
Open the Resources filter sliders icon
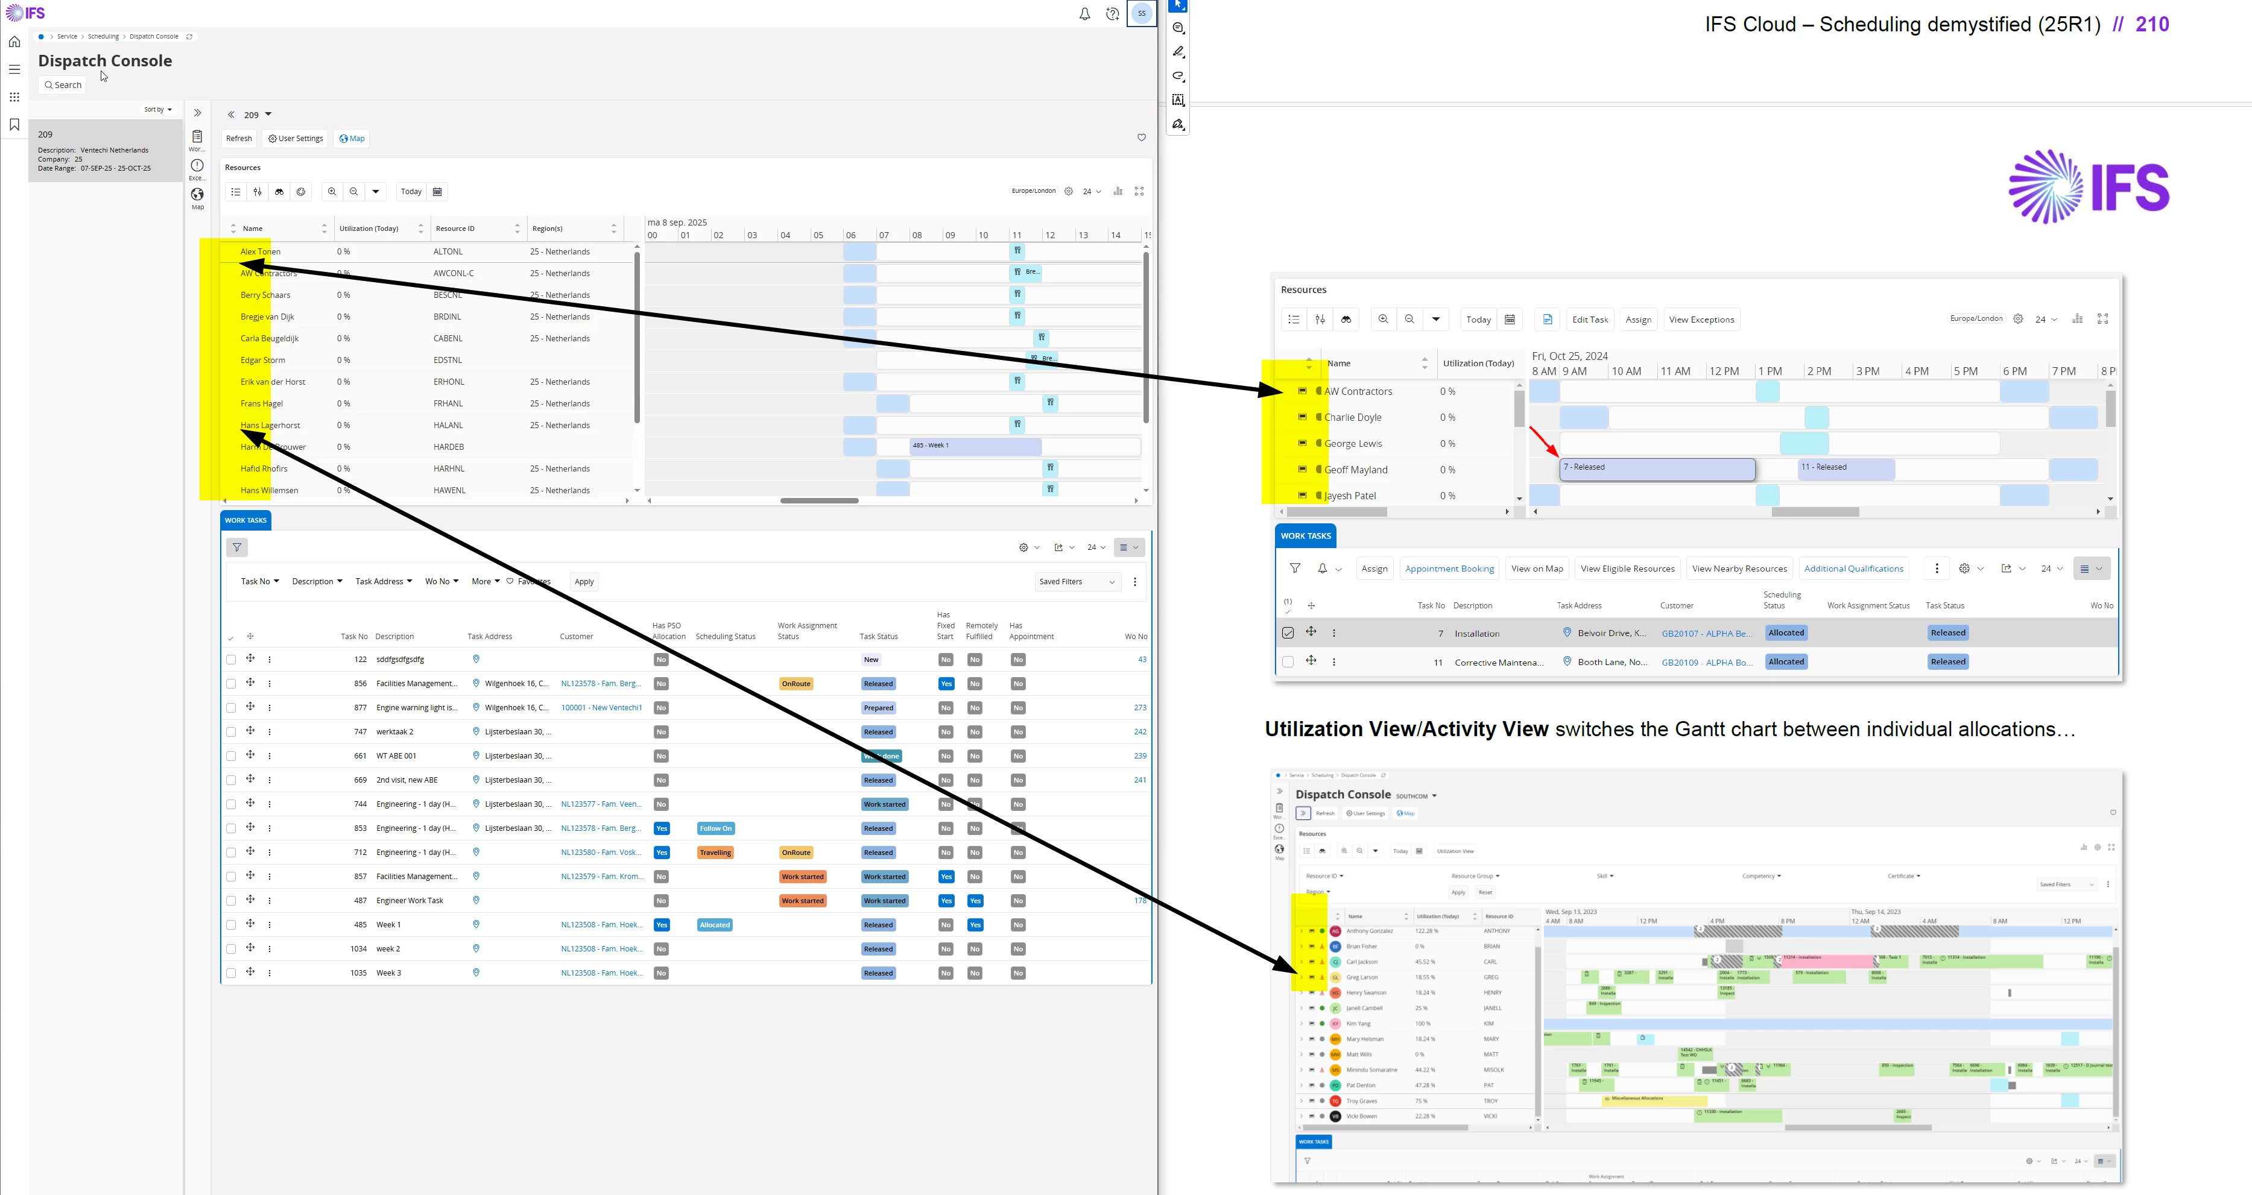click(x=257, y=192)
